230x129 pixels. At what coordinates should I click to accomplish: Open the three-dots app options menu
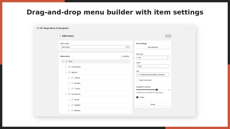click(191, 28)
